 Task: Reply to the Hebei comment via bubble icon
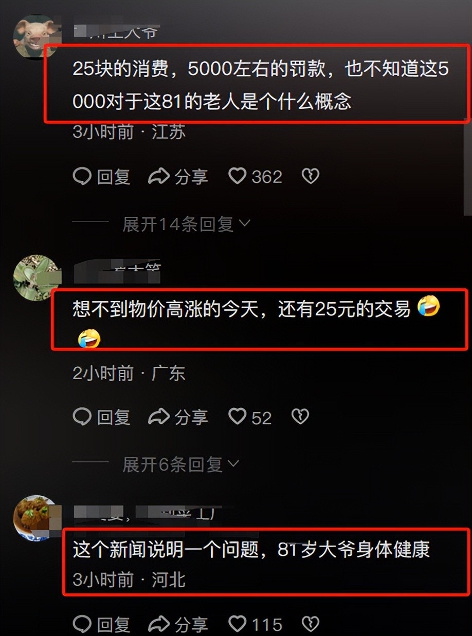82,624
